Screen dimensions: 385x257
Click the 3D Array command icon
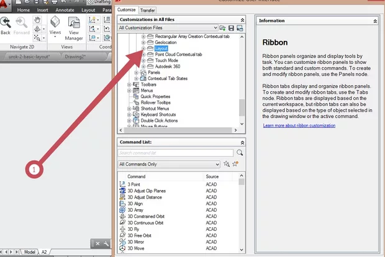point(122,210)
